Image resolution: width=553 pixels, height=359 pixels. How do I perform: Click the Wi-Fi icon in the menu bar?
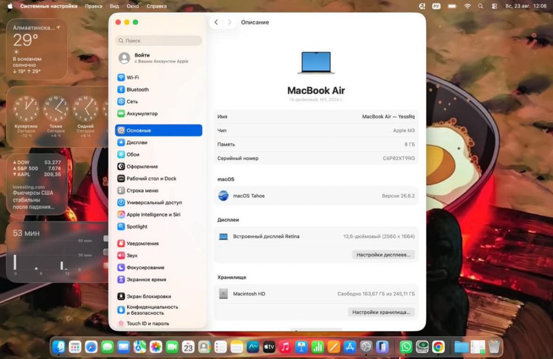click(467, 6)
